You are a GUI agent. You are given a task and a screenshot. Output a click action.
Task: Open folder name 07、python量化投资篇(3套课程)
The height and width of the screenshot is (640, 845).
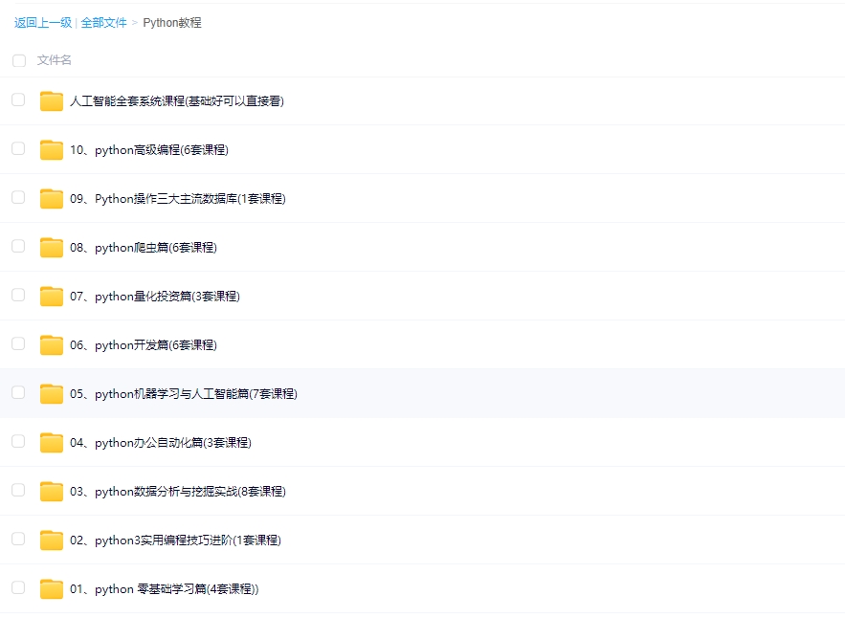pos(155,297)
